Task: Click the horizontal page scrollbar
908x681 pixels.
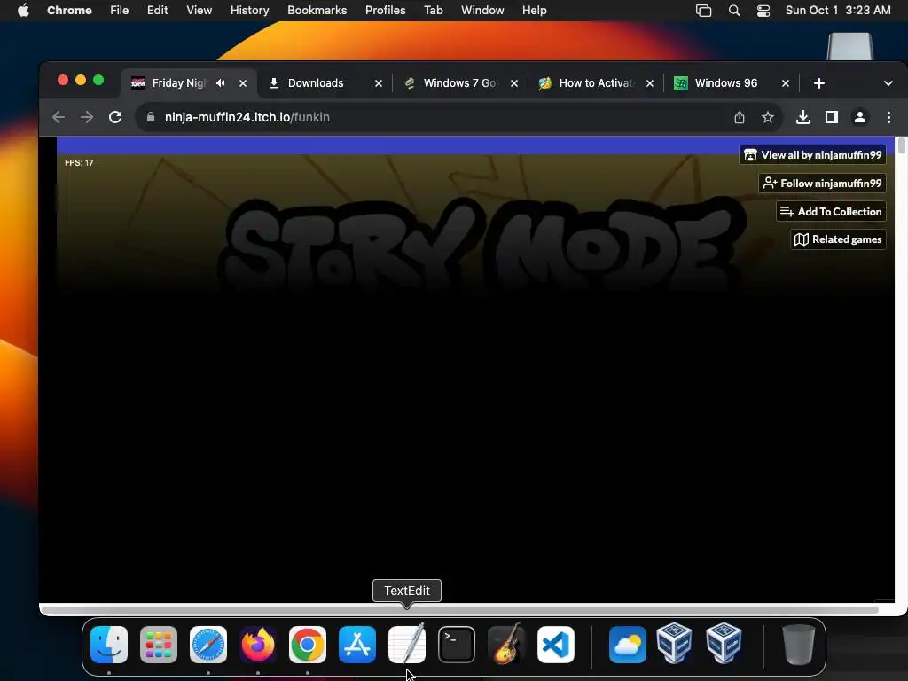Action: click(x=460, y=610)
